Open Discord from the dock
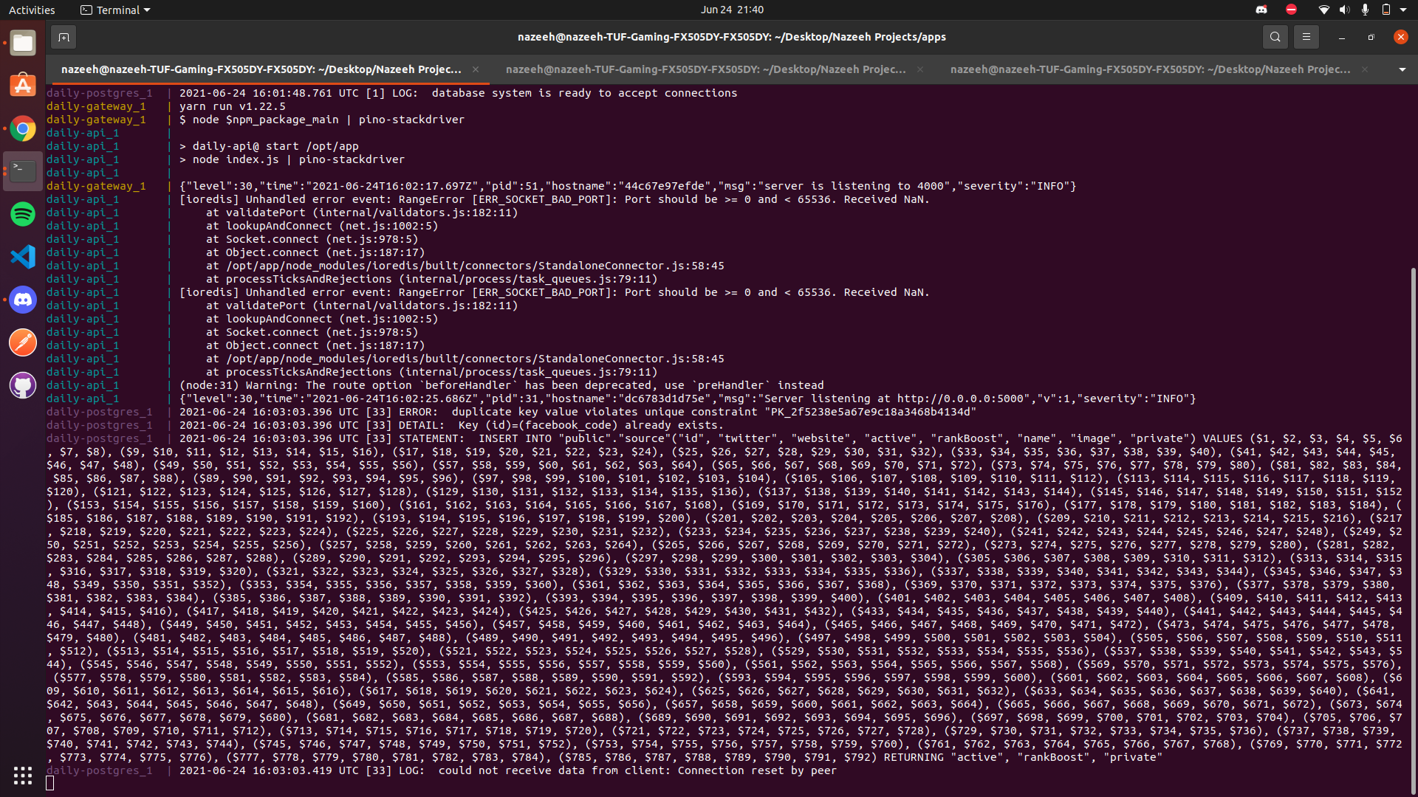 point(23,300)
